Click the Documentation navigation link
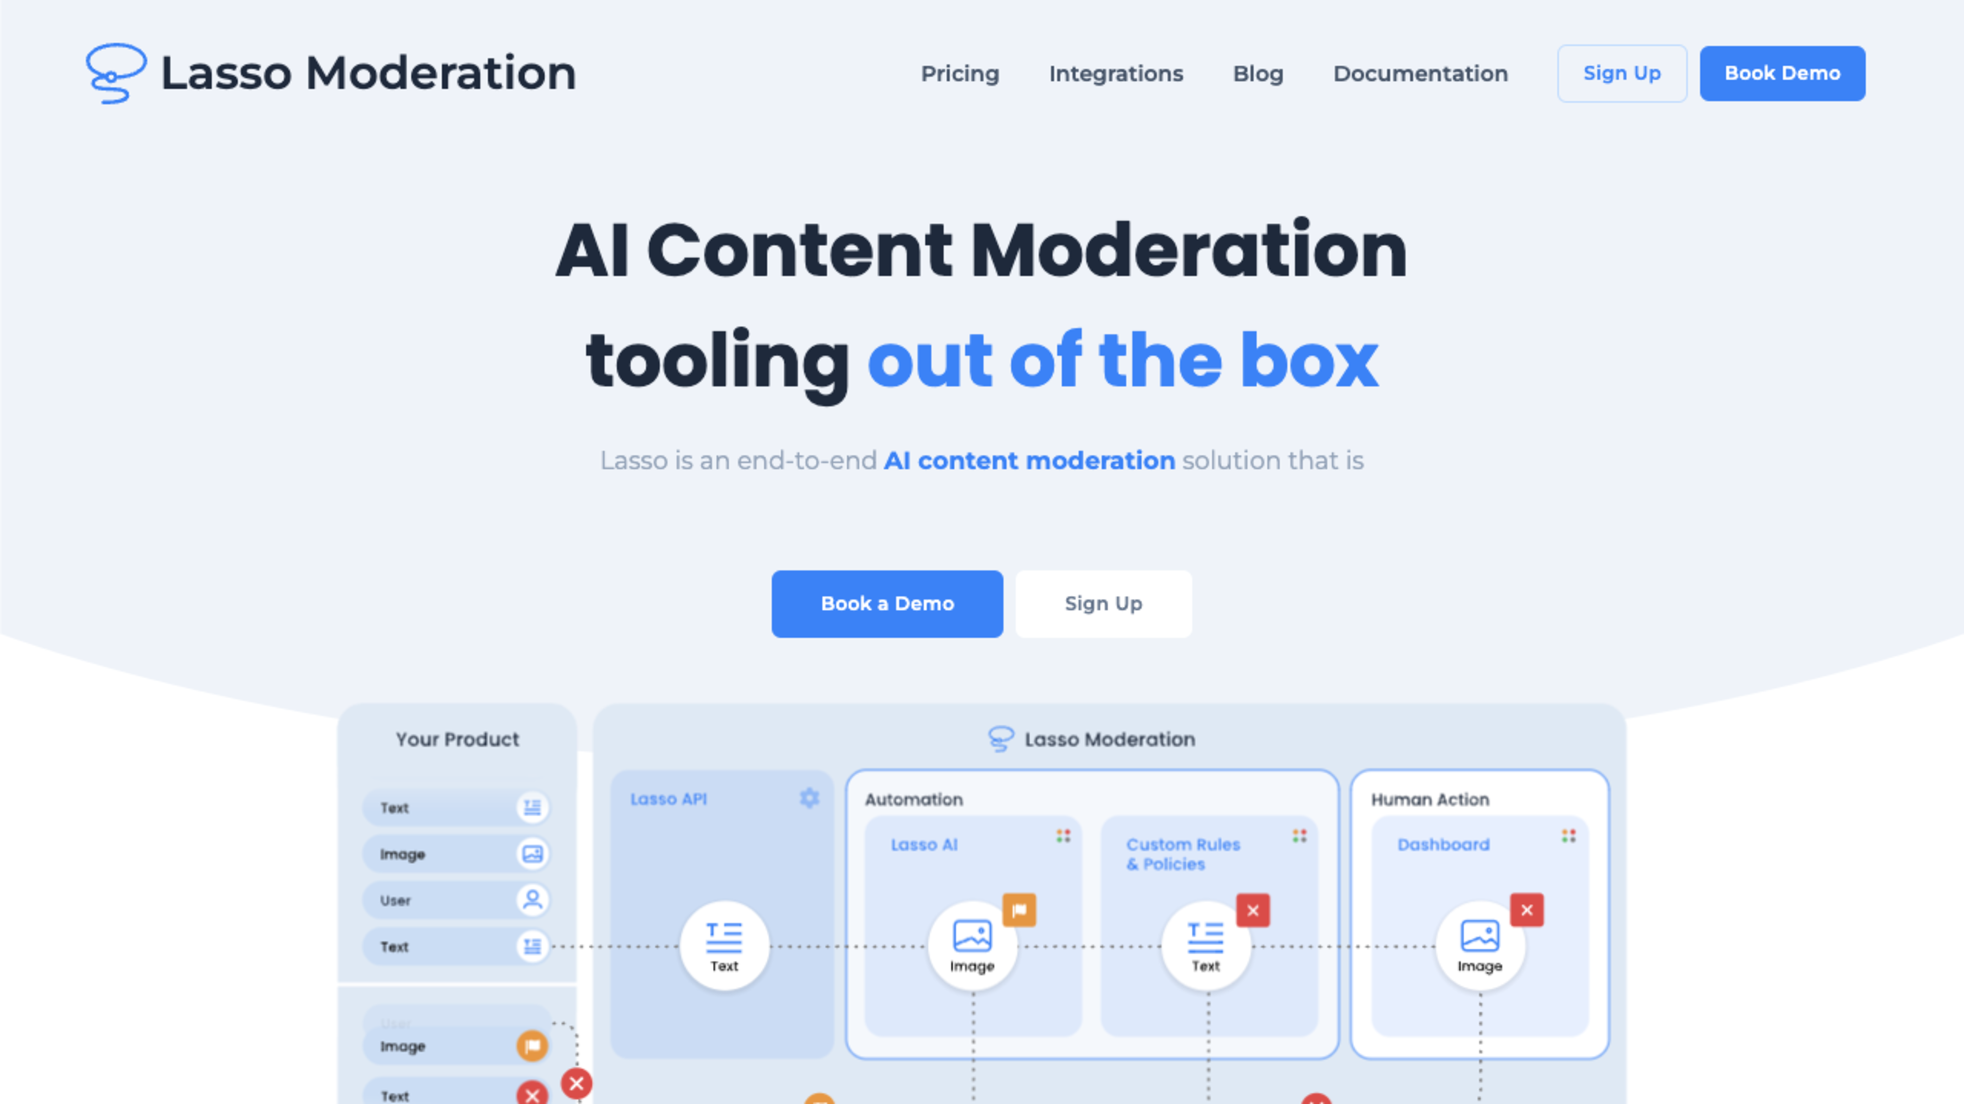 tap(1419, 73)
